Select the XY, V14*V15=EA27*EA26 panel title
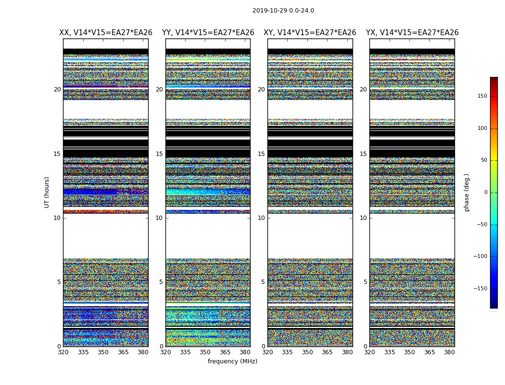This screenshot has height=385, width=505. tap(310, 33)
